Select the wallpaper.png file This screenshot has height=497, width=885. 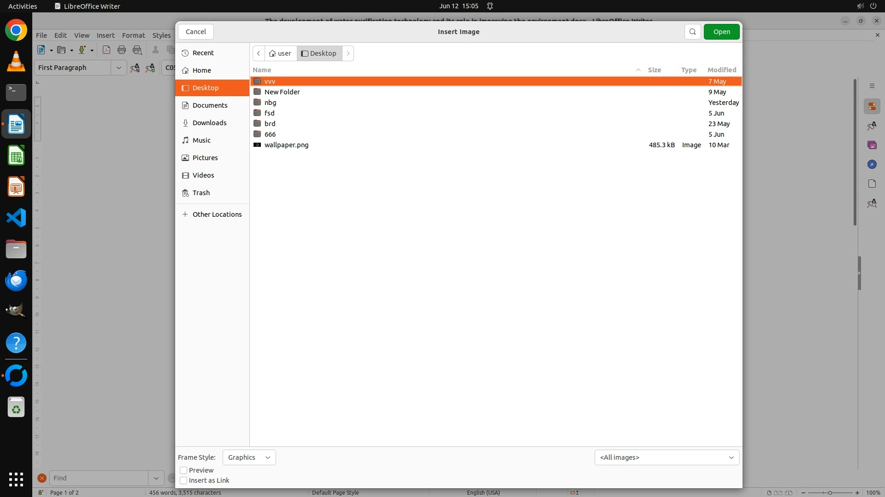click(x=286, y=145)
